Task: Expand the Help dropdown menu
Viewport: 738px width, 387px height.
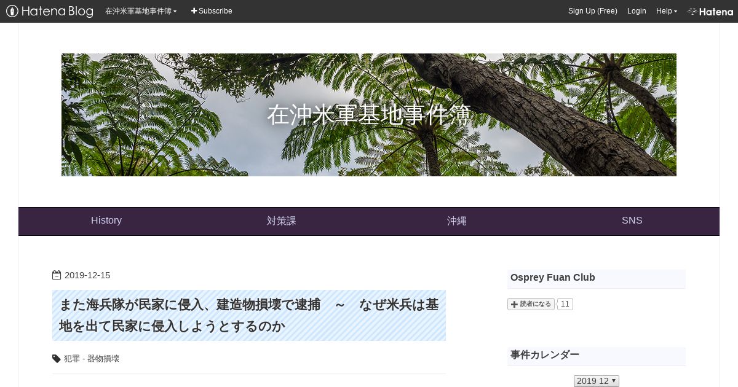Action: click(667, 11)
